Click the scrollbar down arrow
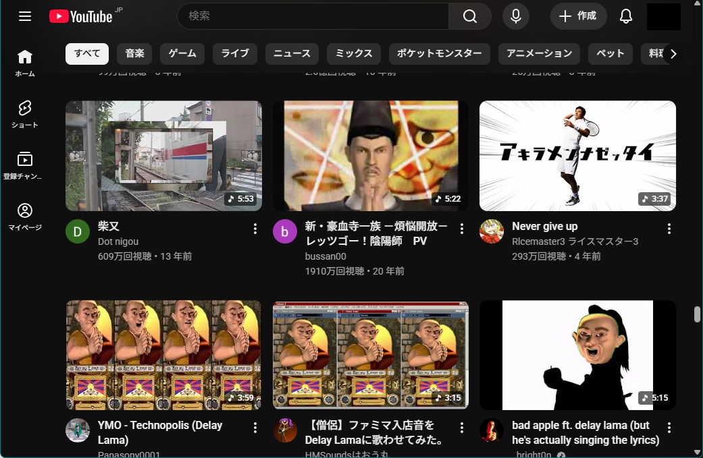Viewport: 703px width, 458px height. pos(697,452)
